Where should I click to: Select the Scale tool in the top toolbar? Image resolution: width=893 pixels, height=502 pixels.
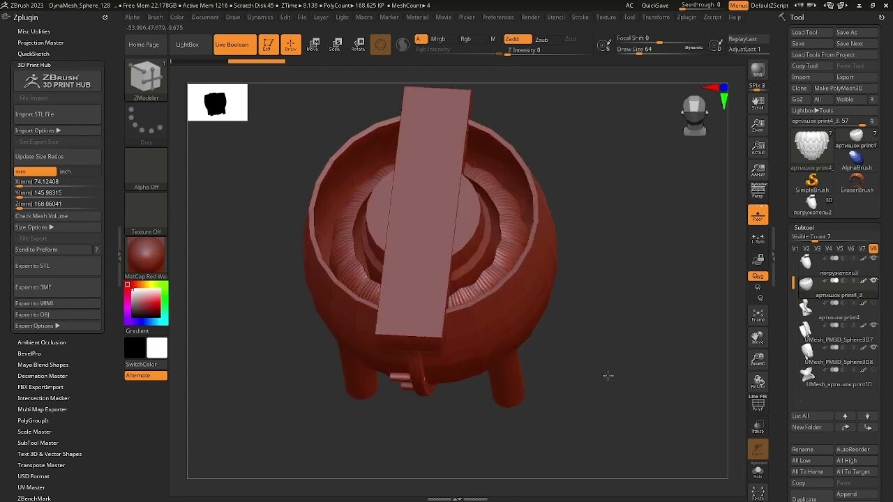click(x=336, y=45)
